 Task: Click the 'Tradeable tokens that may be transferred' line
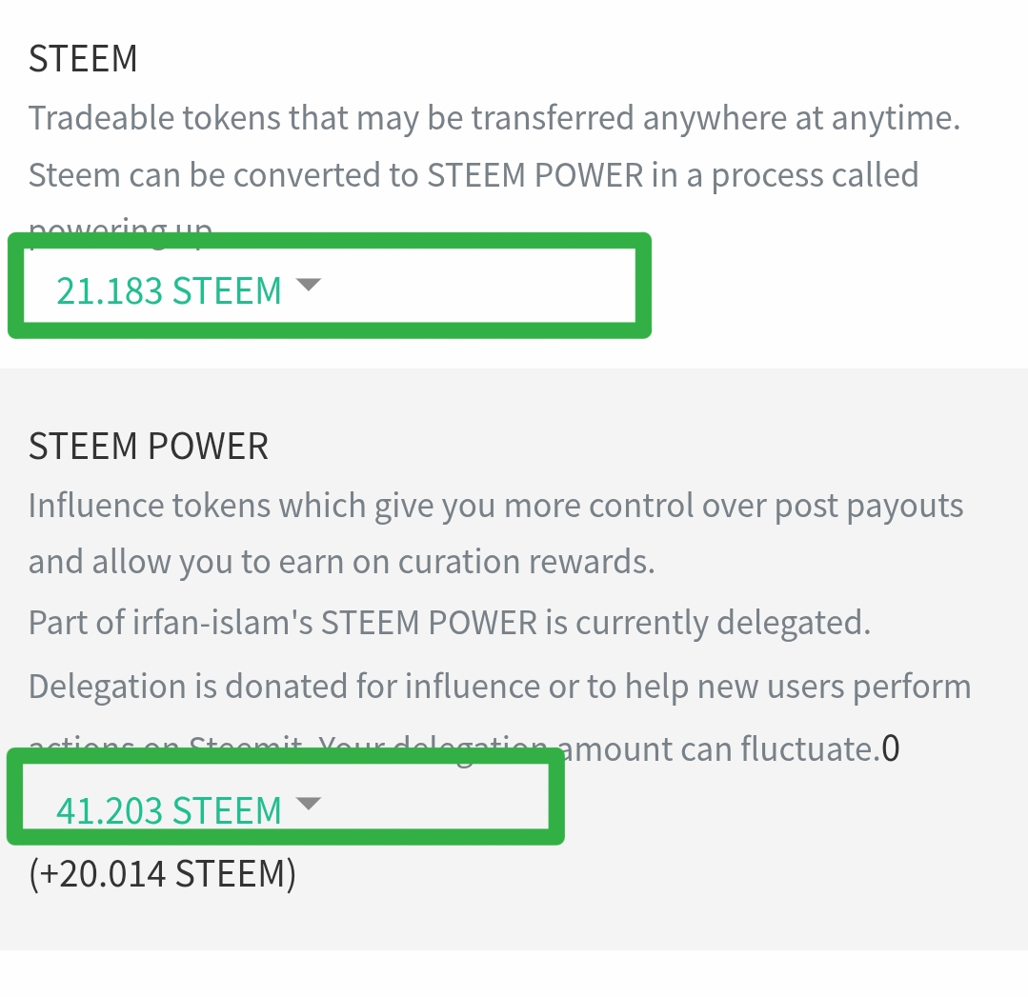pyautogui.click(x=494, y=119)
